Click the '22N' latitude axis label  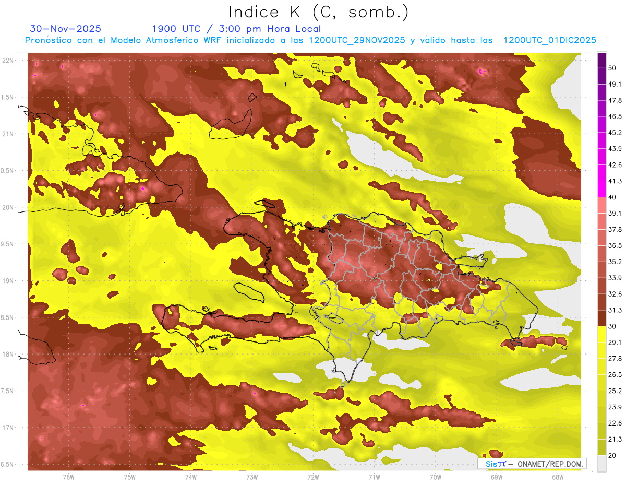[8, 61]
